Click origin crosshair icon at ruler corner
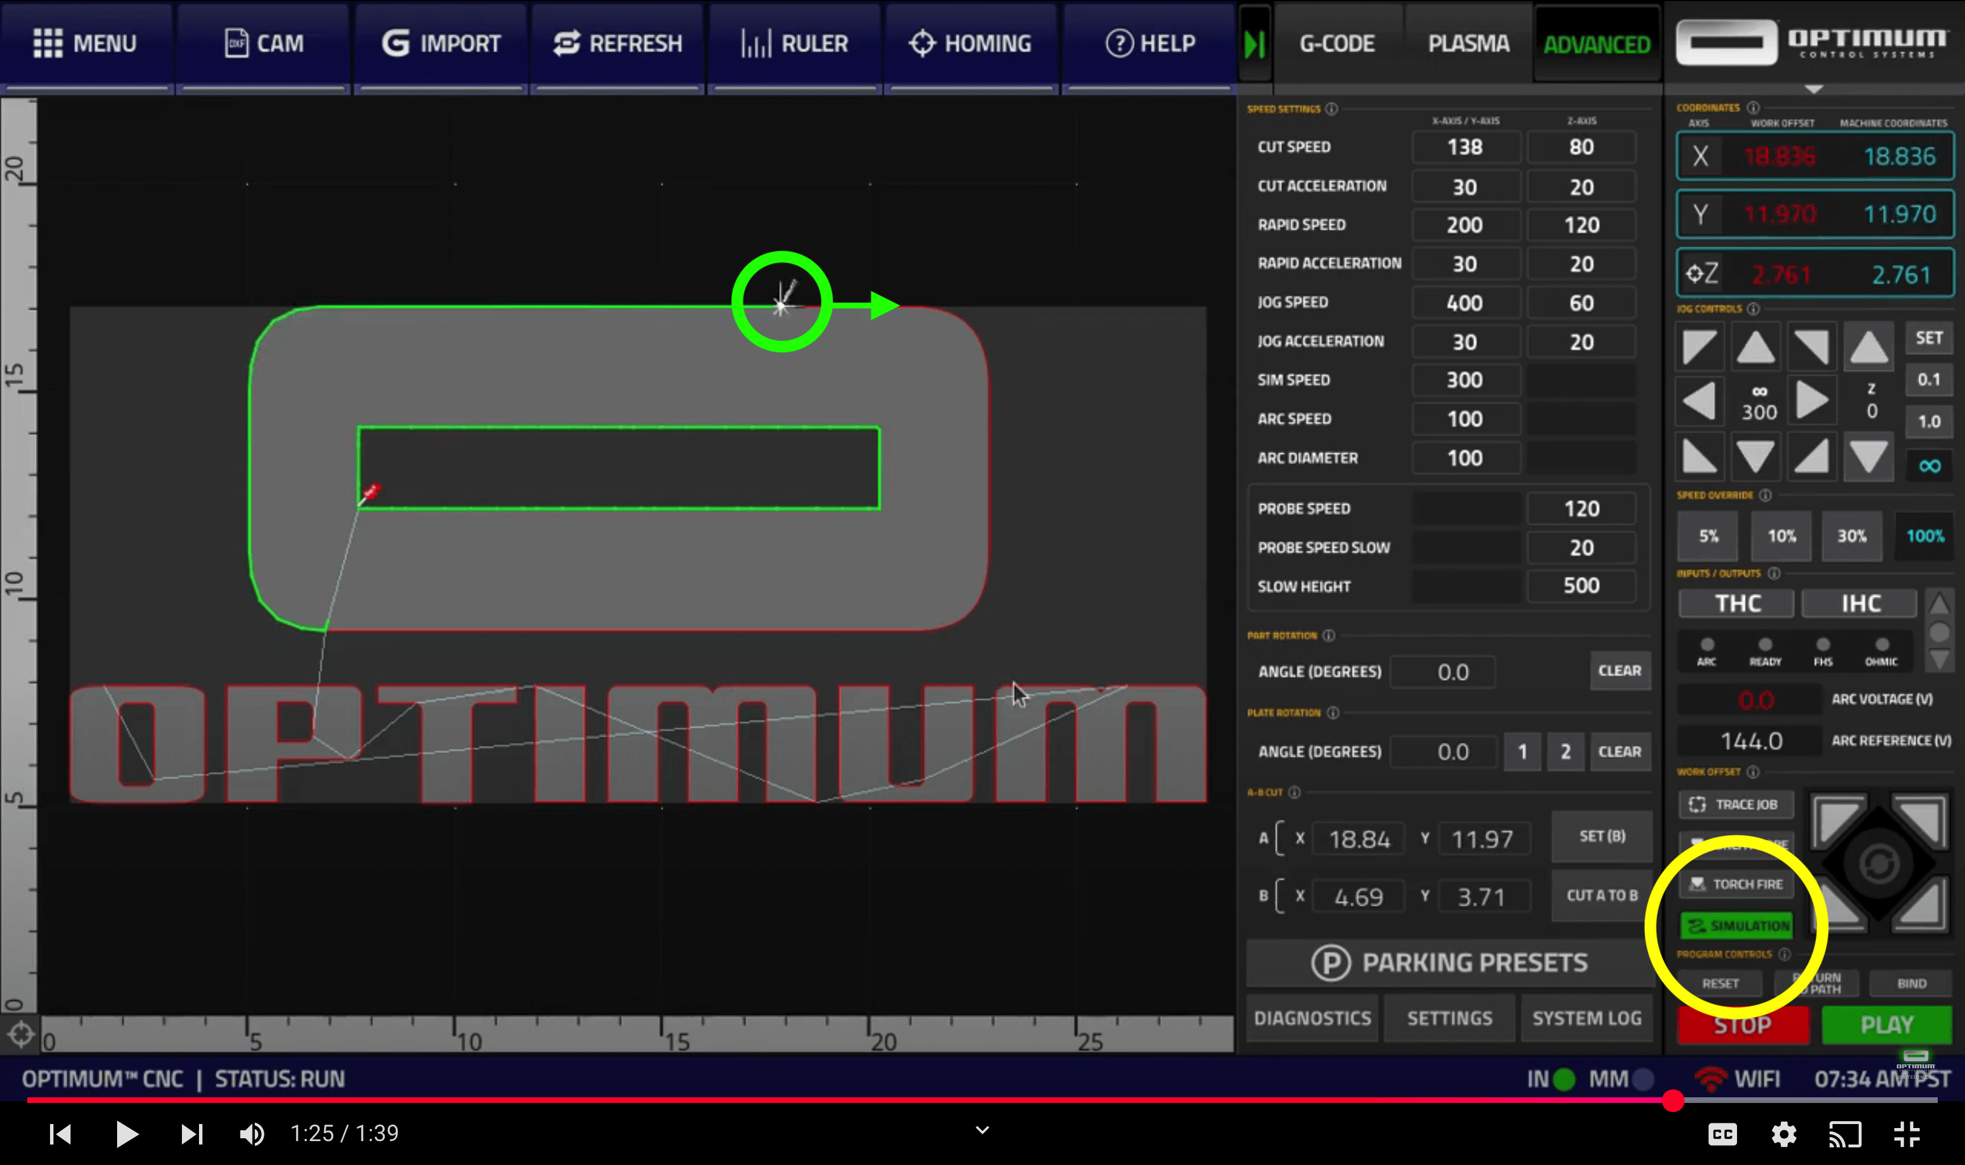Viewport: 1965px width, 1165px height. click(x=20, y=1035)
